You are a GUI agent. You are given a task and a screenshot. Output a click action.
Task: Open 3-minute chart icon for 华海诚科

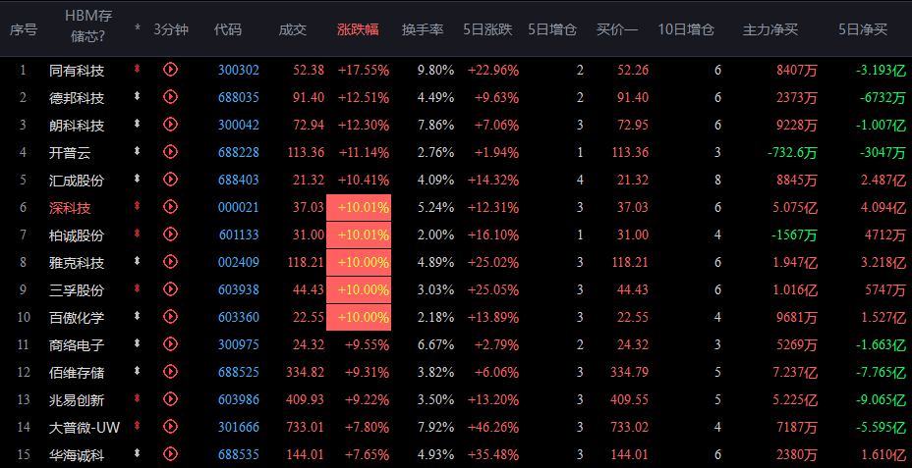[170, 454]
